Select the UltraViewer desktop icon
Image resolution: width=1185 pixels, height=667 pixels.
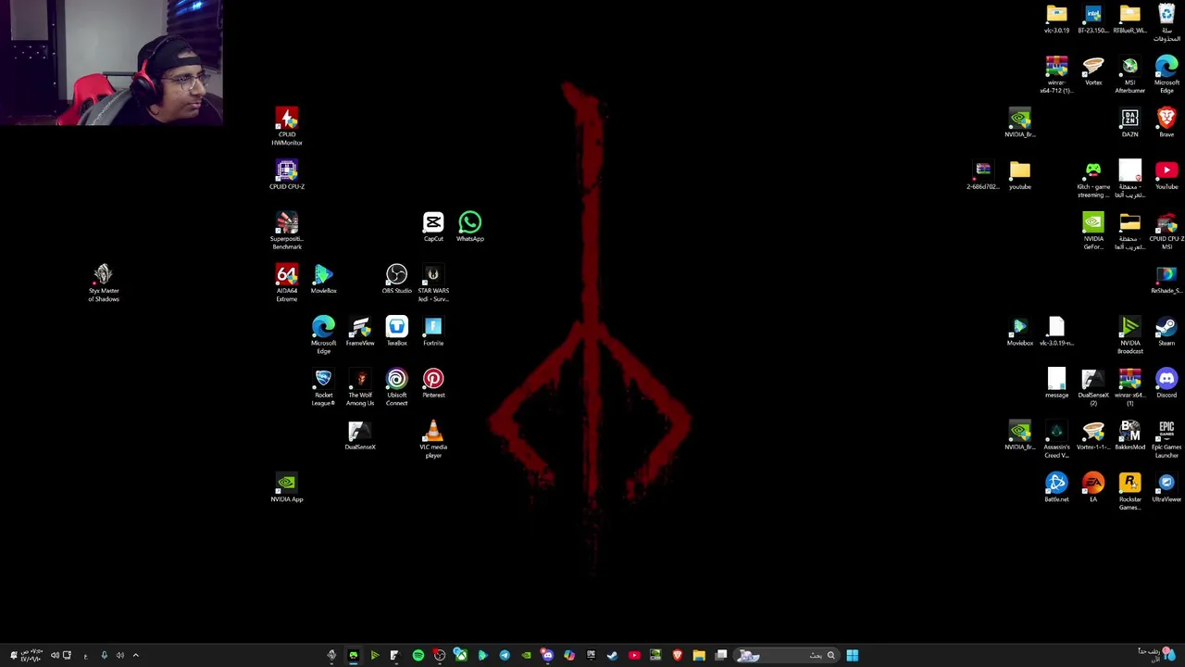coord(1166,488)
